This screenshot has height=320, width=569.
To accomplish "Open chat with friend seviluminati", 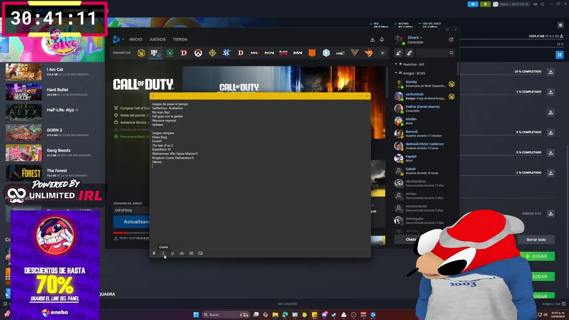I will pos(425,96).
